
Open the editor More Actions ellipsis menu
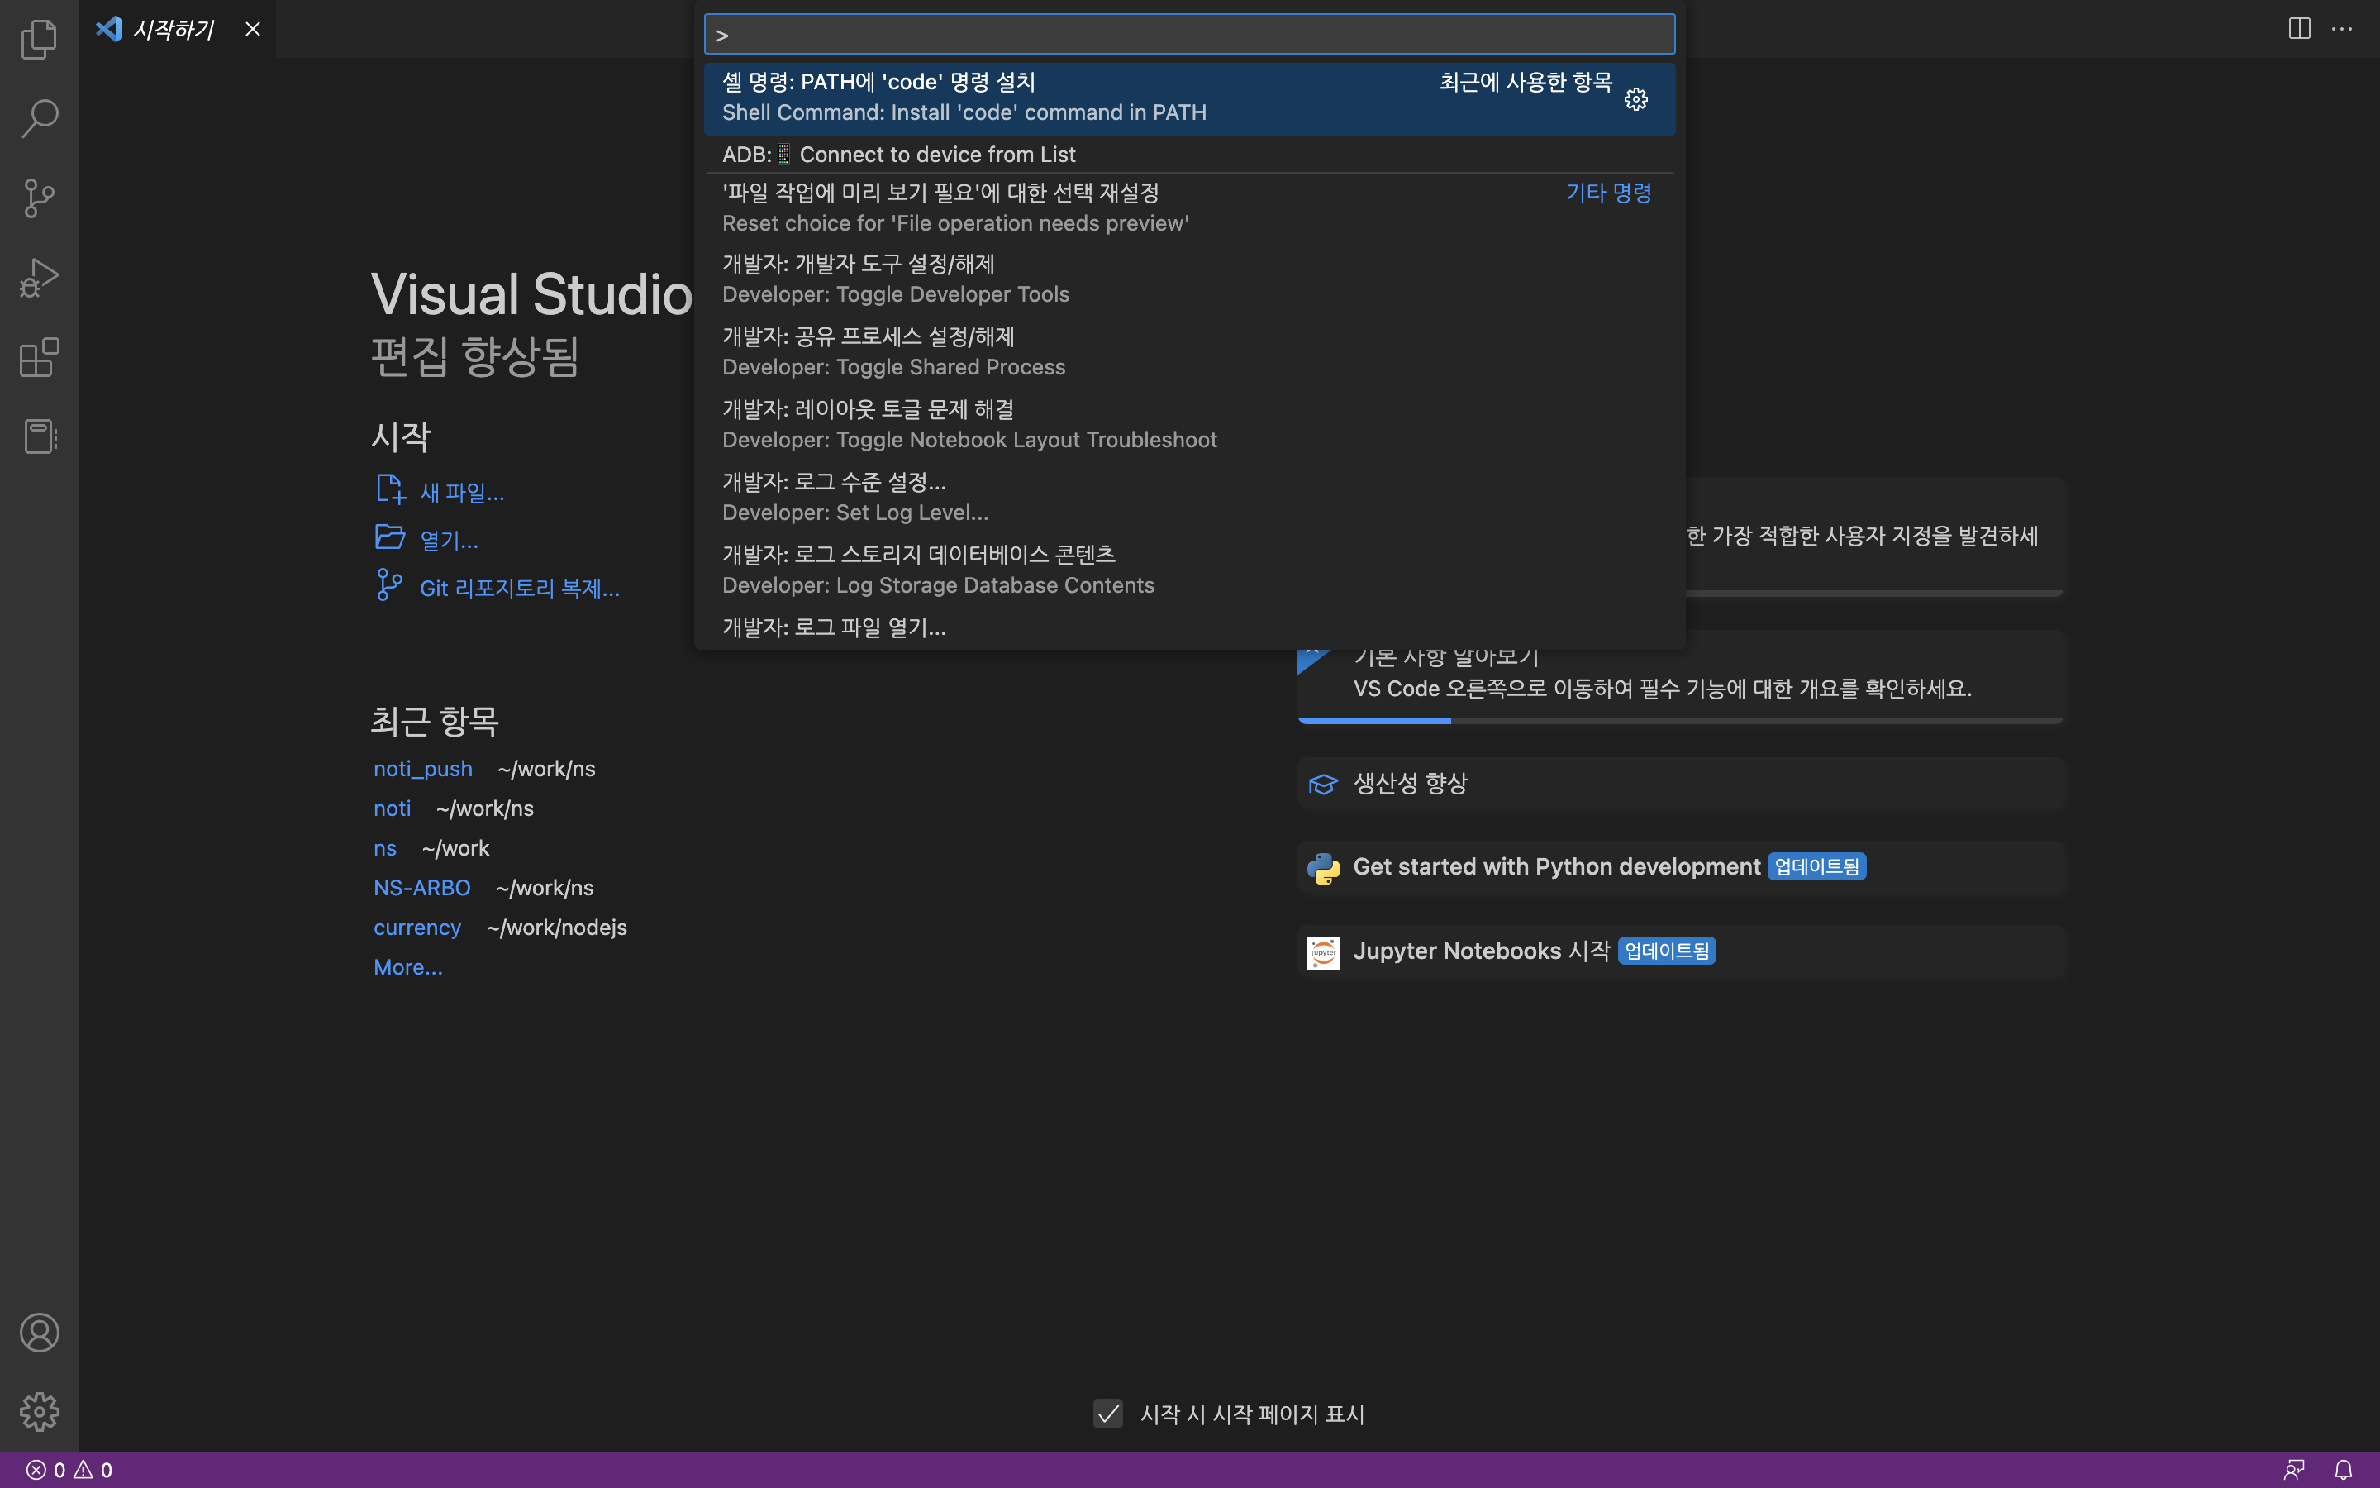point(2343,29)
